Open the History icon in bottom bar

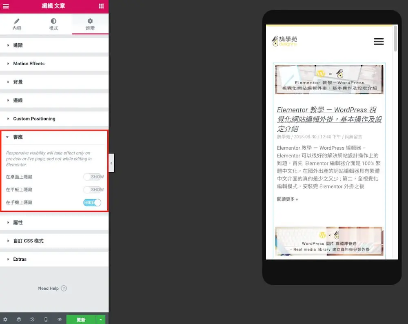32,320
